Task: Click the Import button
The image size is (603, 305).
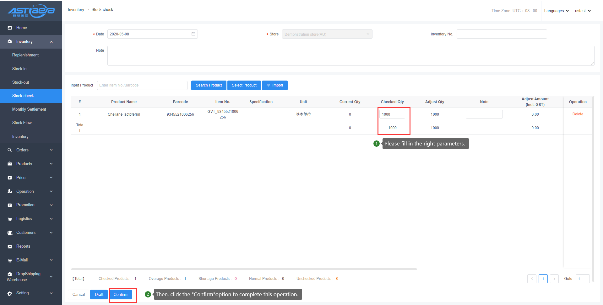Action: click(275, 85)
